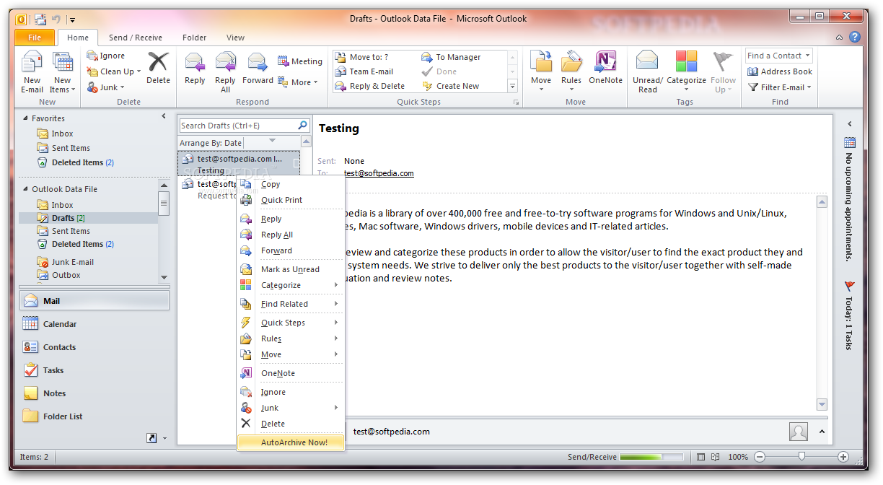Image resolution: width=883 pixels, height=485 pixels.
Task: Open the Contacts navigation pane
Action: 95,347
